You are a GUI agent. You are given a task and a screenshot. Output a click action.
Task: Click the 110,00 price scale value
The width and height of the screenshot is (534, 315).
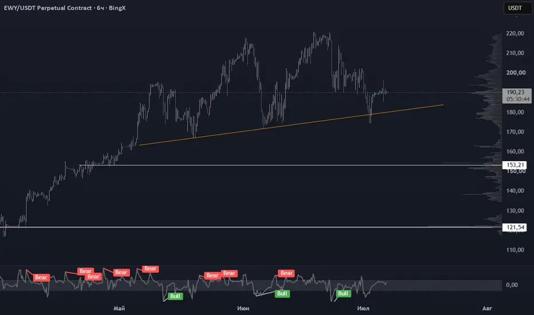pyautogui.click(x=515, y=250)
